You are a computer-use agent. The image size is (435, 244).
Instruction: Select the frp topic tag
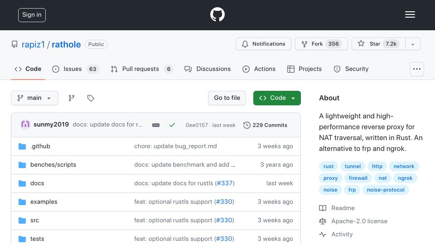(x=352, y=190)
